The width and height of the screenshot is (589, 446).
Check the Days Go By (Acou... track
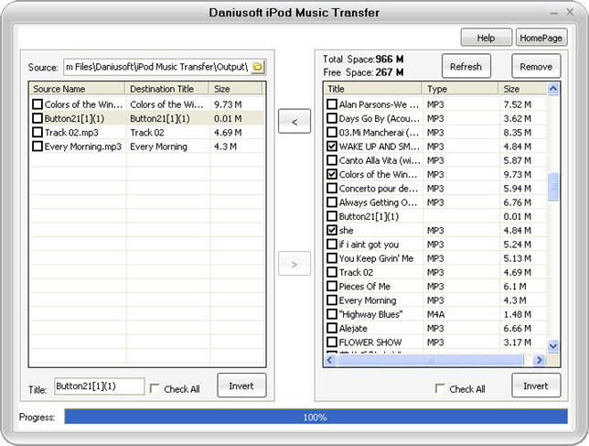pyautogui.click(x=332, y=118)
